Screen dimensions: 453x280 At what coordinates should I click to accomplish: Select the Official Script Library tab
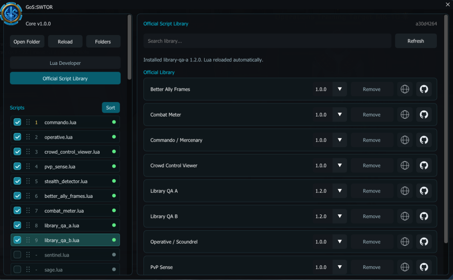click(x=65, y=78)
